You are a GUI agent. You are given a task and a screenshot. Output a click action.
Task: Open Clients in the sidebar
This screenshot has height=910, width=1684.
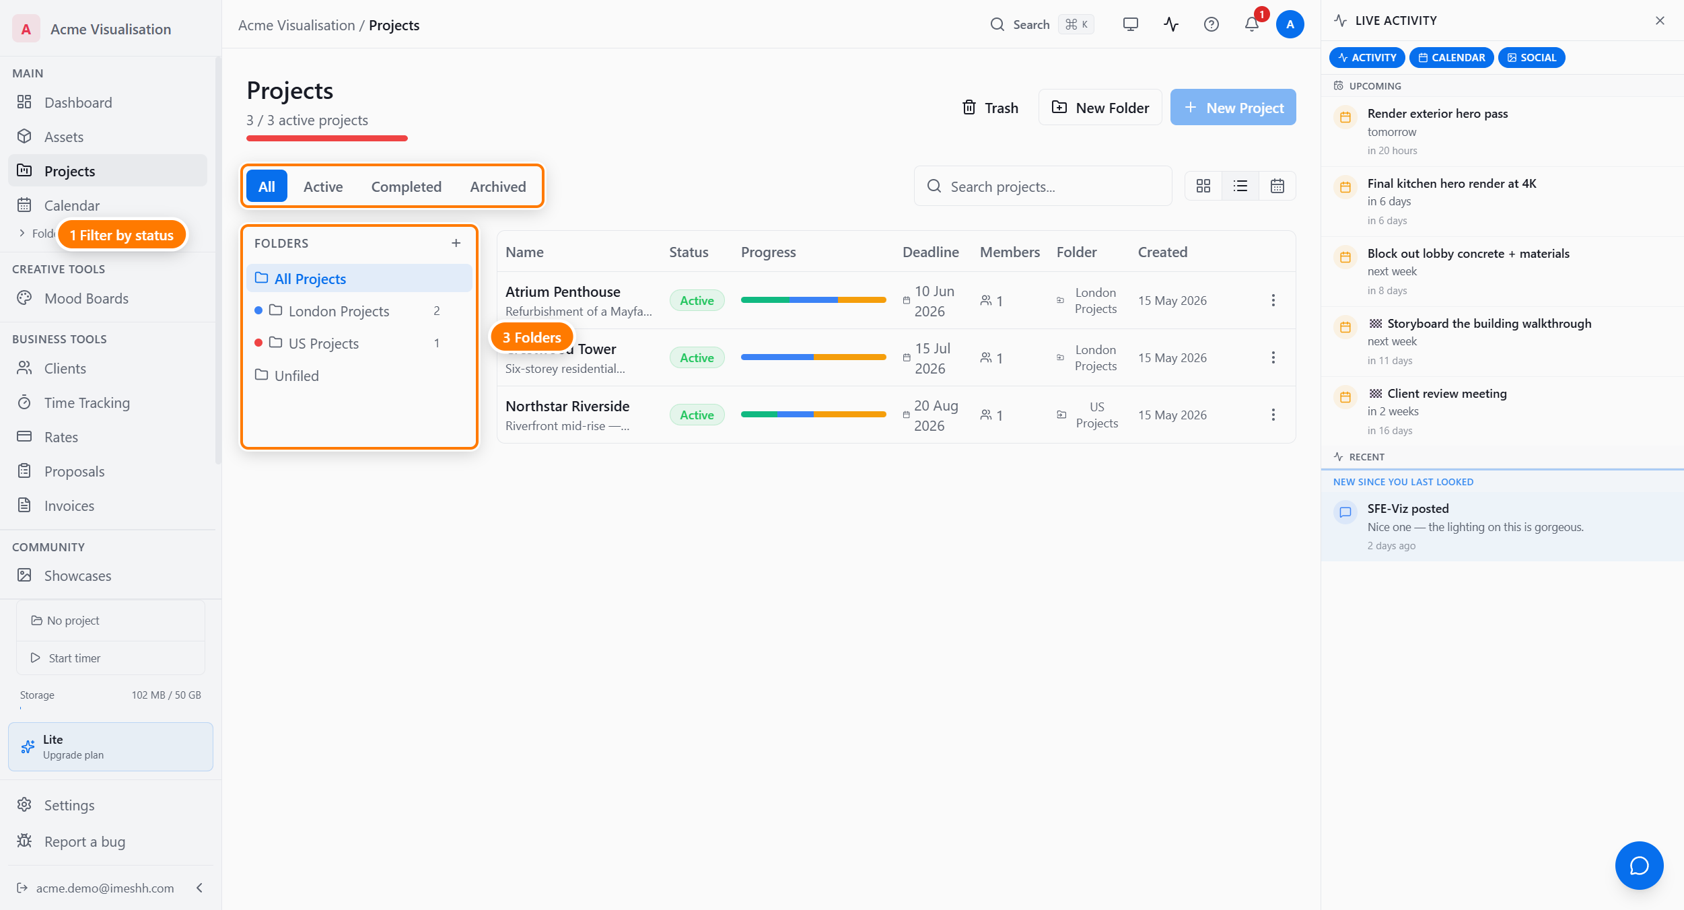(x=108, y=368)
